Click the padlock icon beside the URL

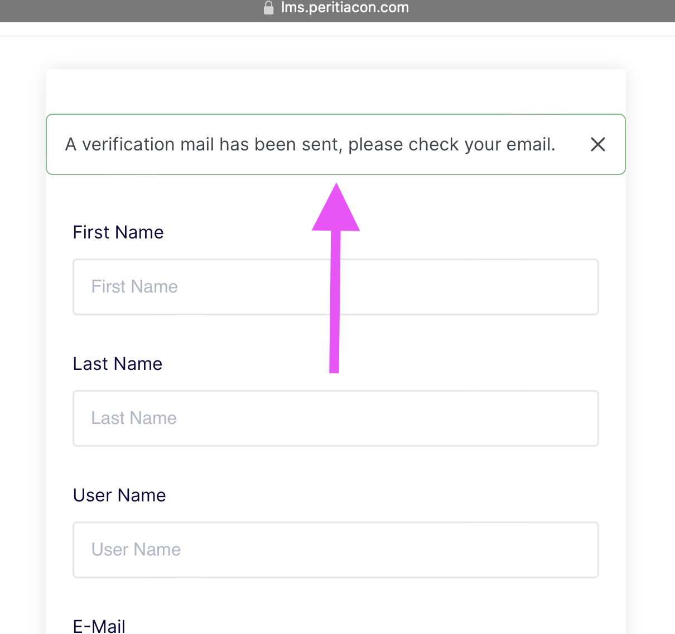(269, 8)
